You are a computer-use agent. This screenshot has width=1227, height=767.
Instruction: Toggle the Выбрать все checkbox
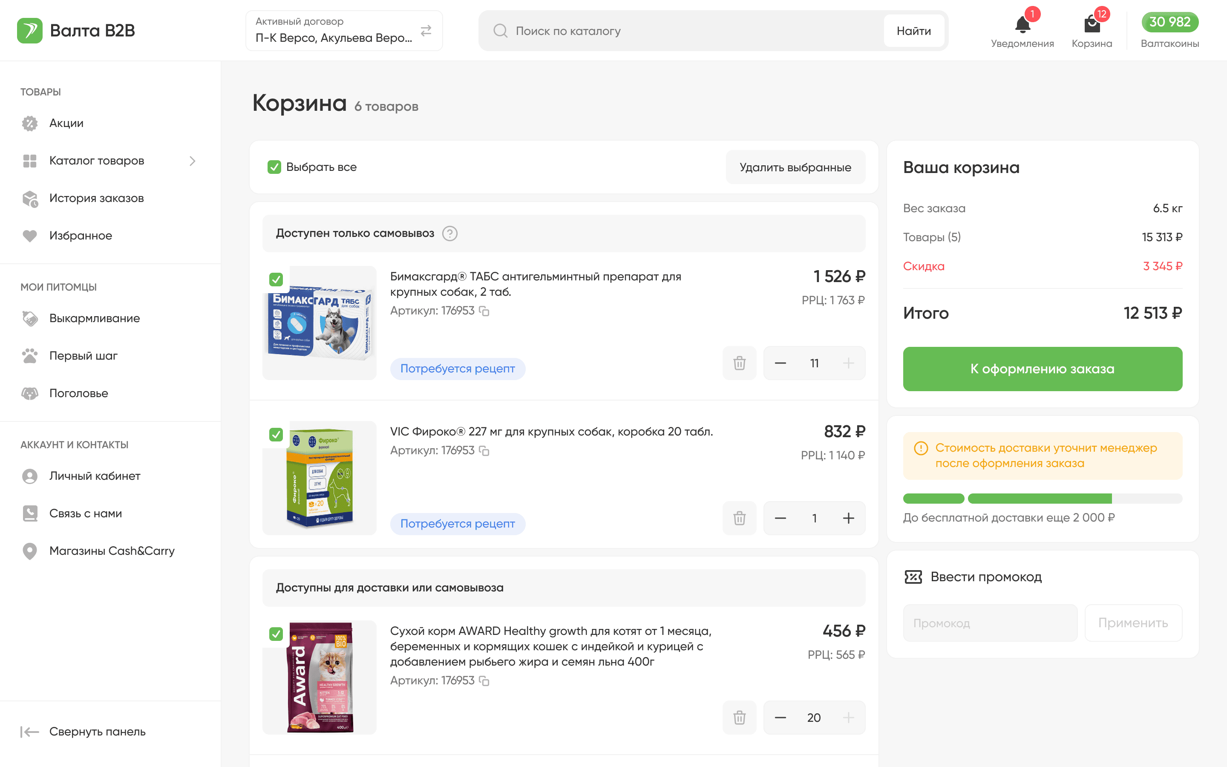click(274, 167)
